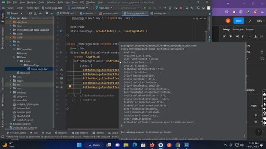Click align left icon in Figma Design panel
The height and width of the screenshot is (149, 266).
pyautogui.click(x=224, y=36)
